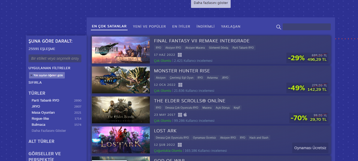
Task: Click the -49% discount price block
Action: click(x=308, y=88)
